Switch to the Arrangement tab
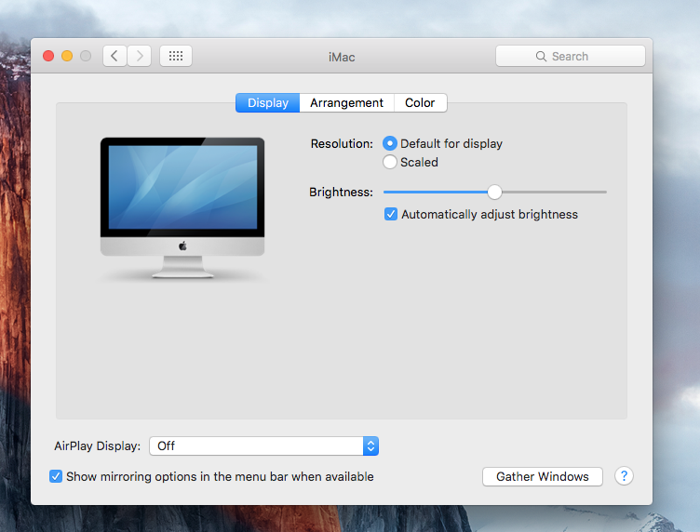 click(347, 103)
